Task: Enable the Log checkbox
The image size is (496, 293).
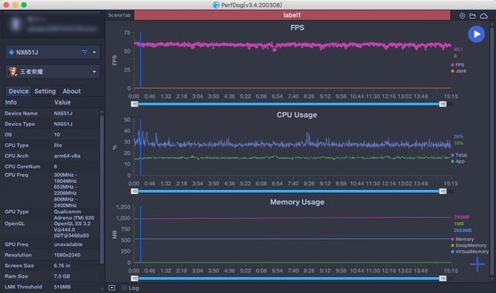Action: 124,288
